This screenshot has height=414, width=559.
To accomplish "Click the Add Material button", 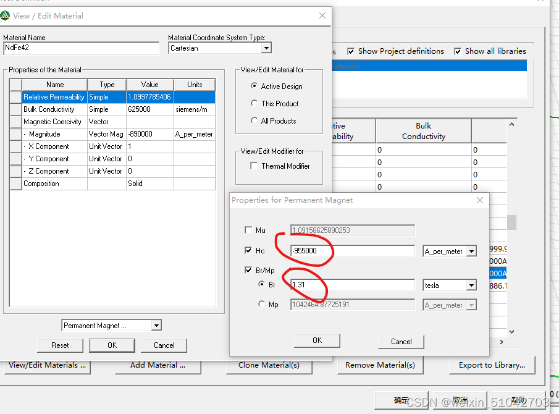I will [158, 365].
